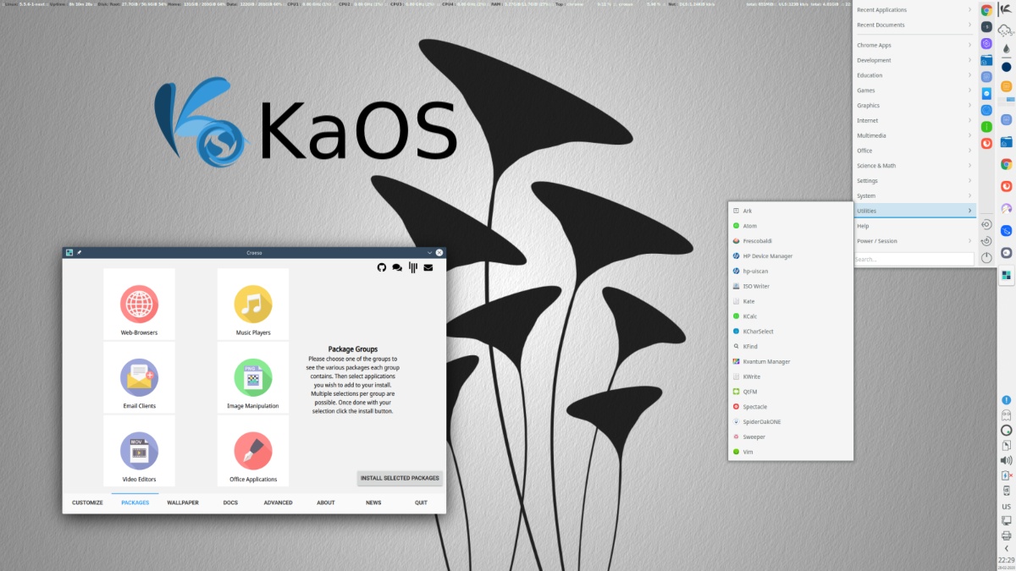The width and height of the screenshot is (1016, 571).
Task: Switch to the About tab
Action: 326,502
